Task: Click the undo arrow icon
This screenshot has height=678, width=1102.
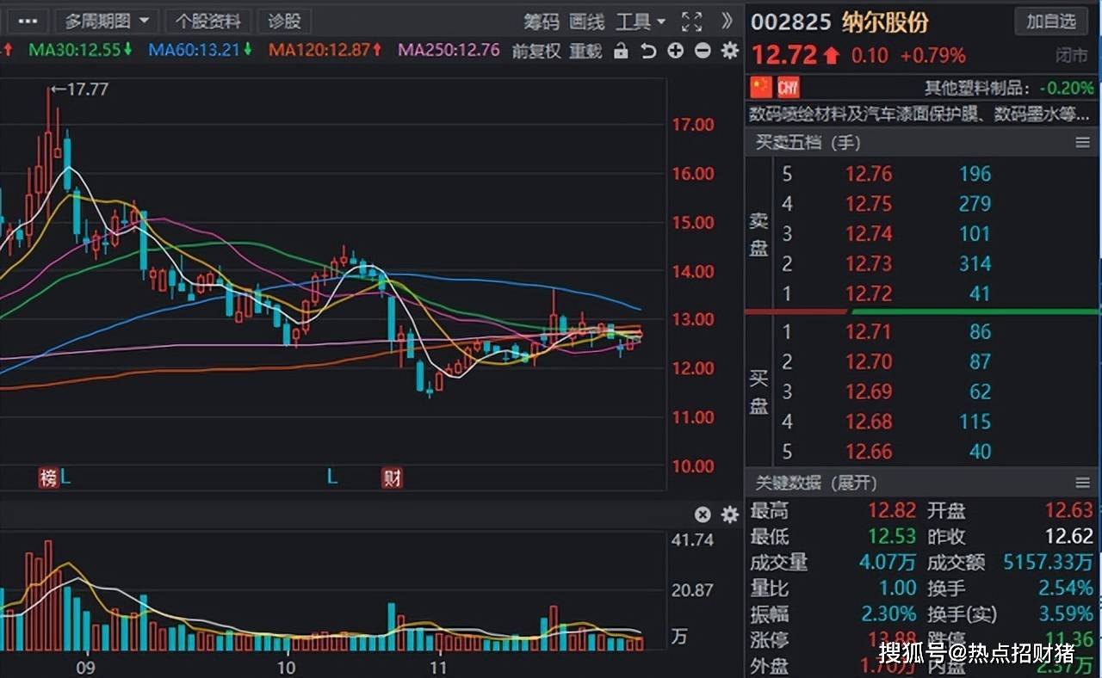Action: tap(648, 51)
